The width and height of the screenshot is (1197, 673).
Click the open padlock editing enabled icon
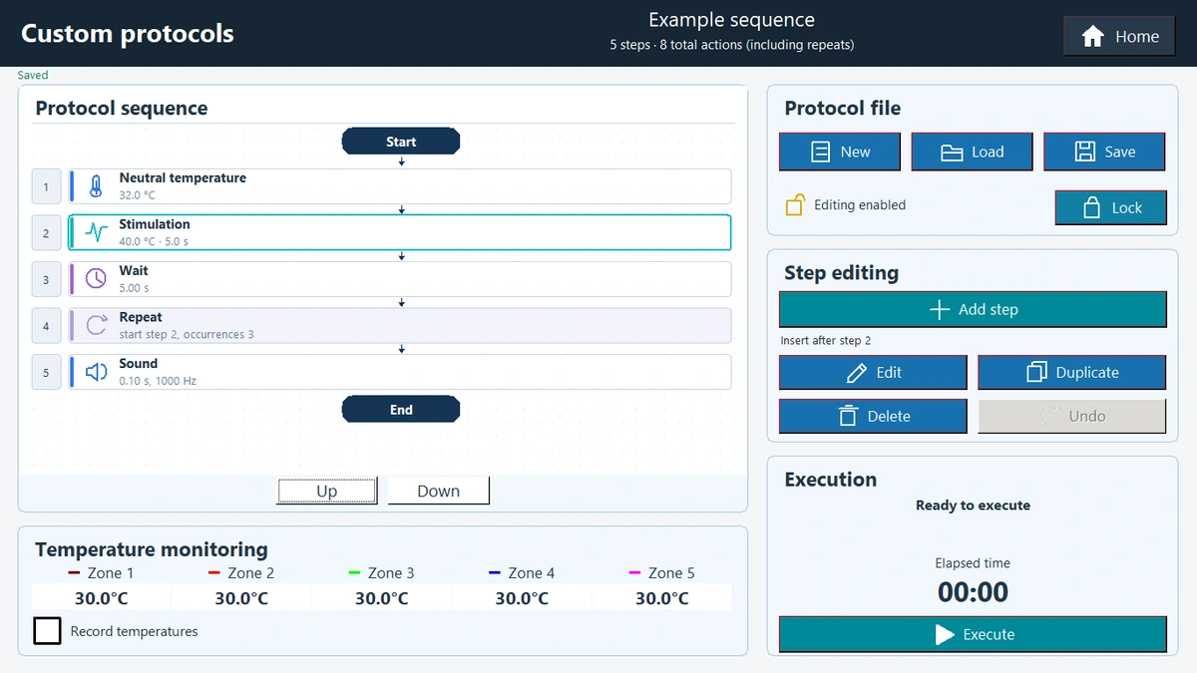[x=795, y=204]
